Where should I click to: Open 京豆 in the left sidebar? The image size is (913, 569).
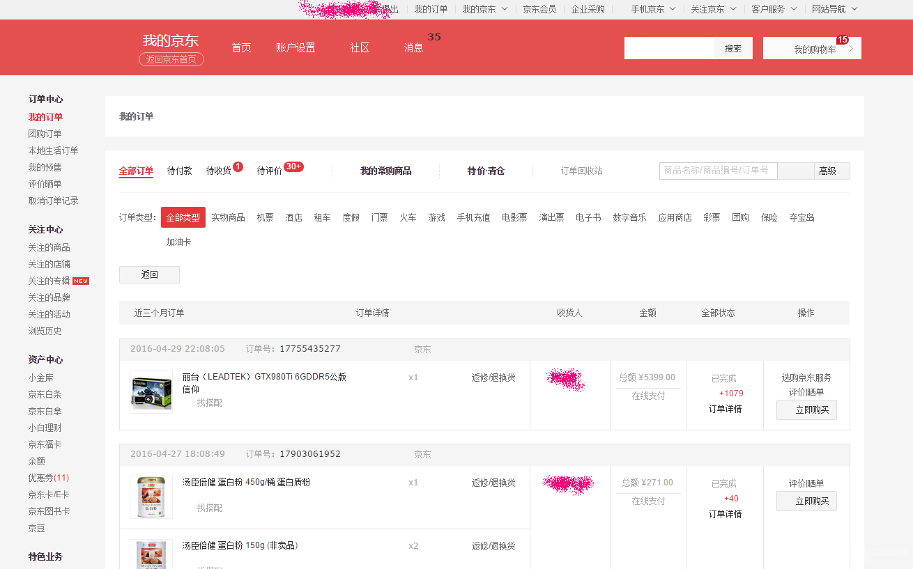36,528
